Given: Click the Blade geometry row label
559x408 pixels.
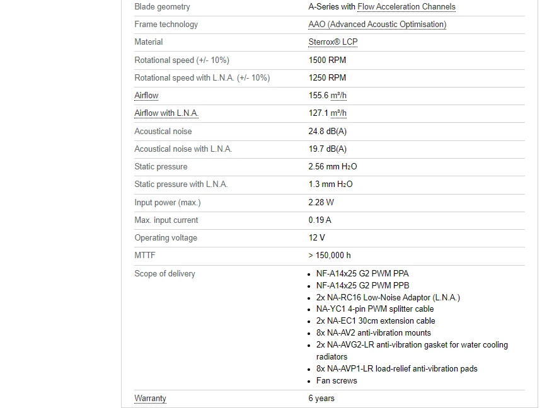Looking at the screenshot, I should [162, 7].
